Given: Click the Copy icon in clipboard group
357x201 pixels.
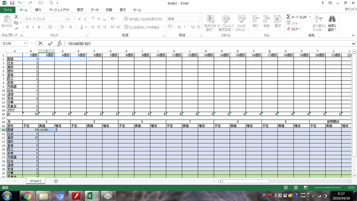Looking at the screenshot, I should click(16, 23).
